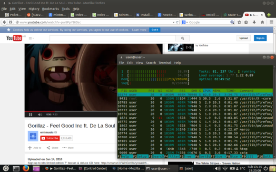Sort by CPU% column header
The width and height of the screenshot is (276, 172).
pos(207,91)
